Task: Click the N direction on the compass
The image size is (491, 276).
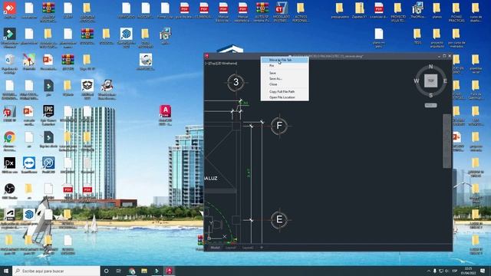Action: [x=431, y=67]
